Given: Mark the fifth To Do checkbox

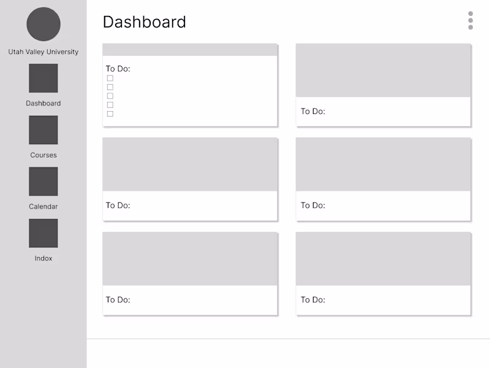Looking at the screenshot, I should pyautogui.click(x=110, y=113).
